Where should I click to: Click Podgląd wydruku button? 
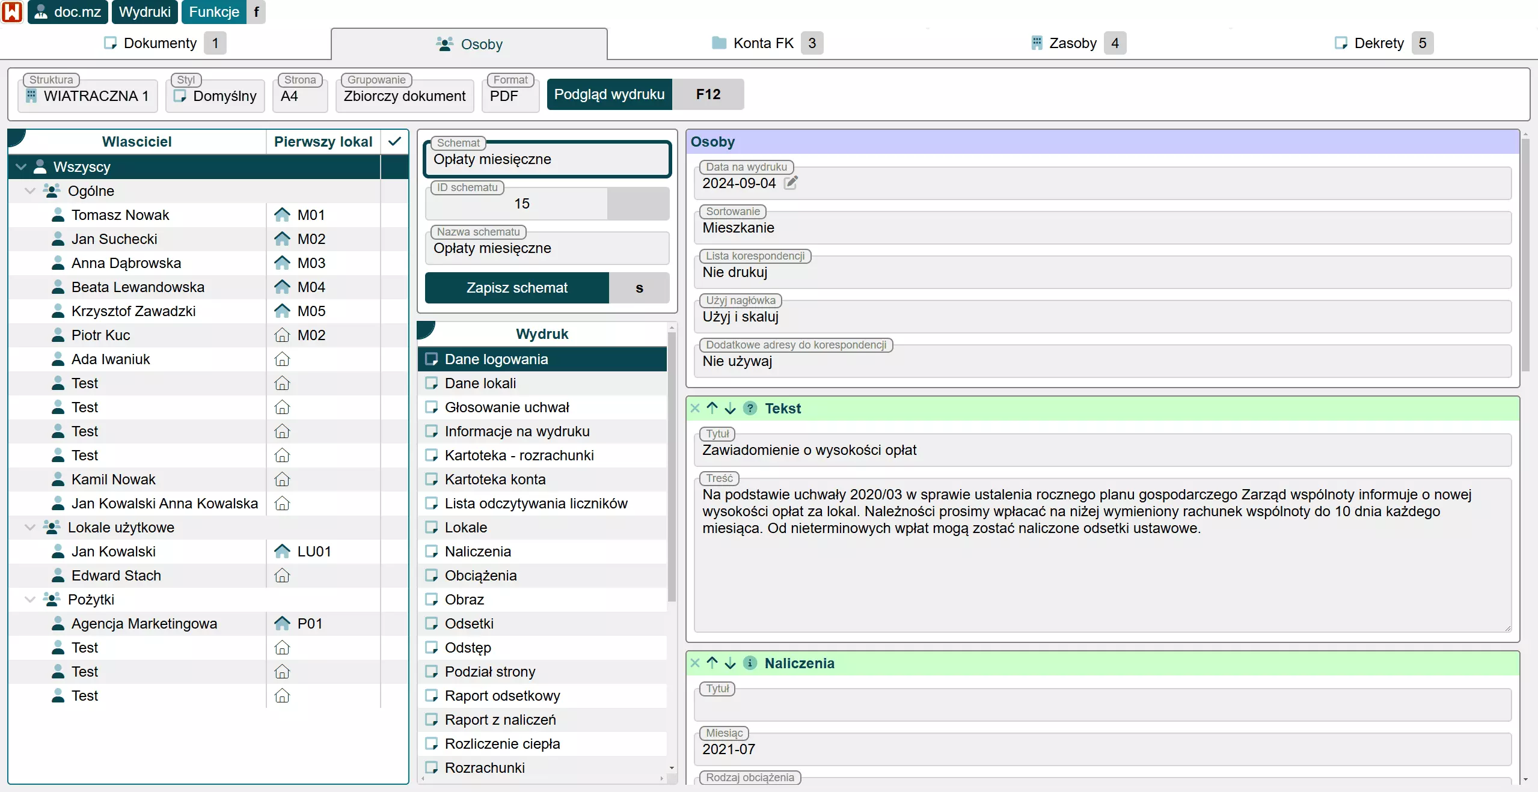coord(609,94)
